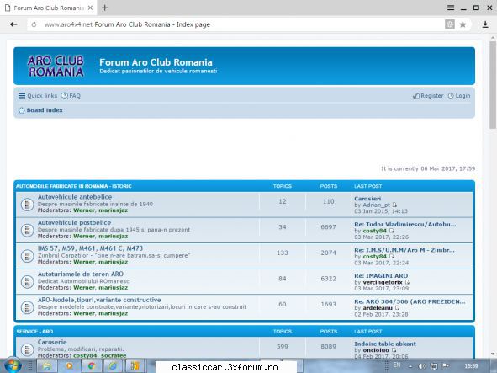Viewport: 497px width, 373px height.
Task: Click the taskbar clock showing 16:59
Action: pos(471,366)
